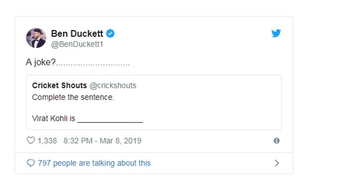
Task: Like the tweet using the heart icon
Action: coord(31,140)
